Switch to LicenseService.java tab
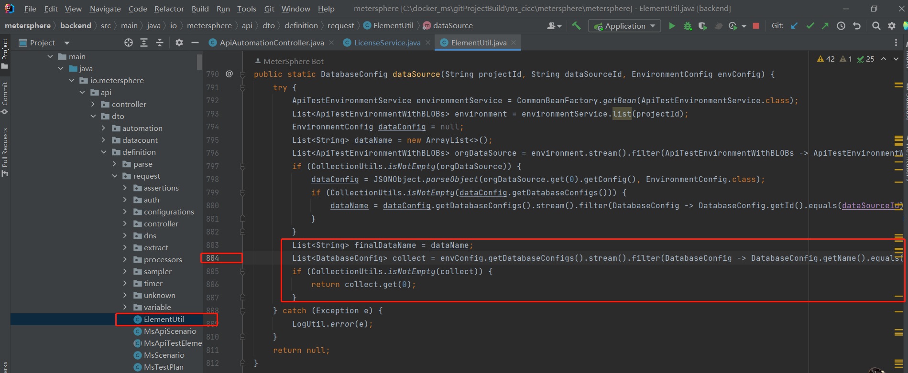Screen dimensions: 908x373 [387, 43]
